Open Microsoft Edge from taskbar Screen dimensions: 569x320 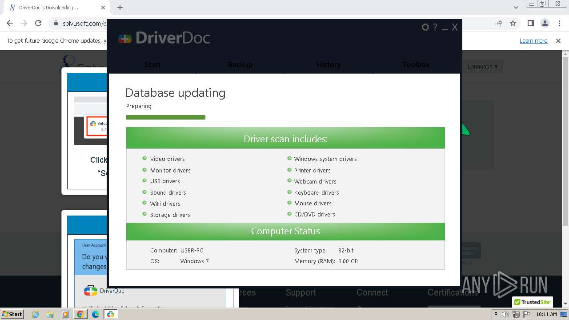click(x=96, y=314)
